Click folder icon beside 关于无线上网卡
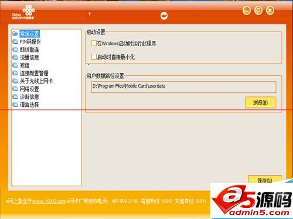Viewport: 293px width, 219px height. [x=15, y=81]
